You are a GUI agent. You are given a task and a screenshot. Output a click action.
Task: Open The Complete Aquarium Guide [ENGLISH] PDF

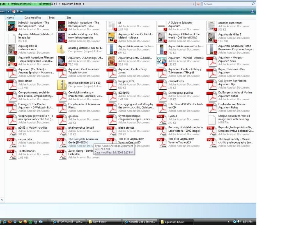83,141
